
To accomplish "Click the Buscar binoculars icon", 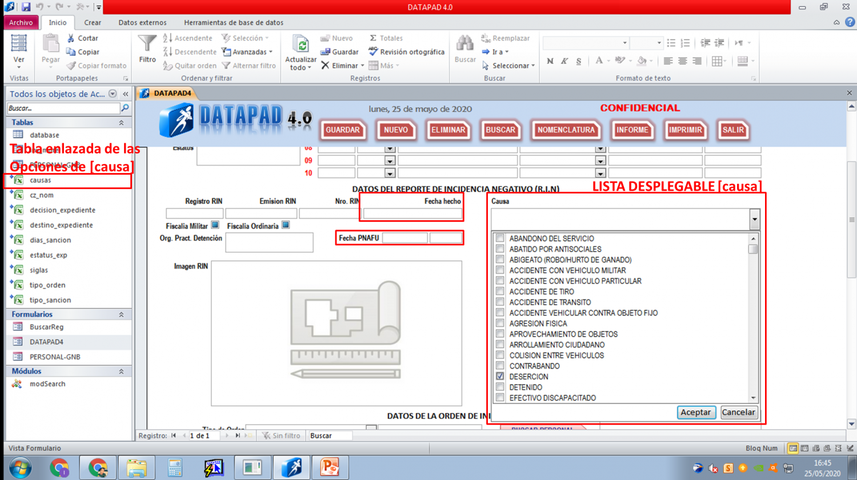I will point(465,43).
